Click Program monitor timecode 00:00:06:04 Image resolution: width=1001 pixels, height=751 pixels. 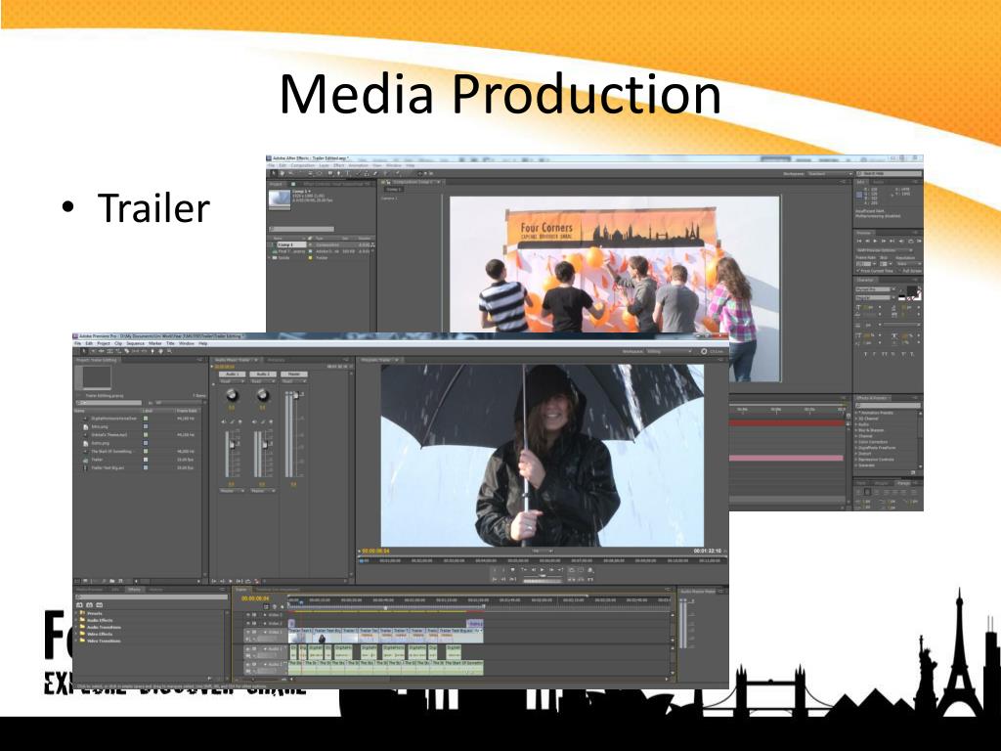pyautogui.click(x=375, y=551)
